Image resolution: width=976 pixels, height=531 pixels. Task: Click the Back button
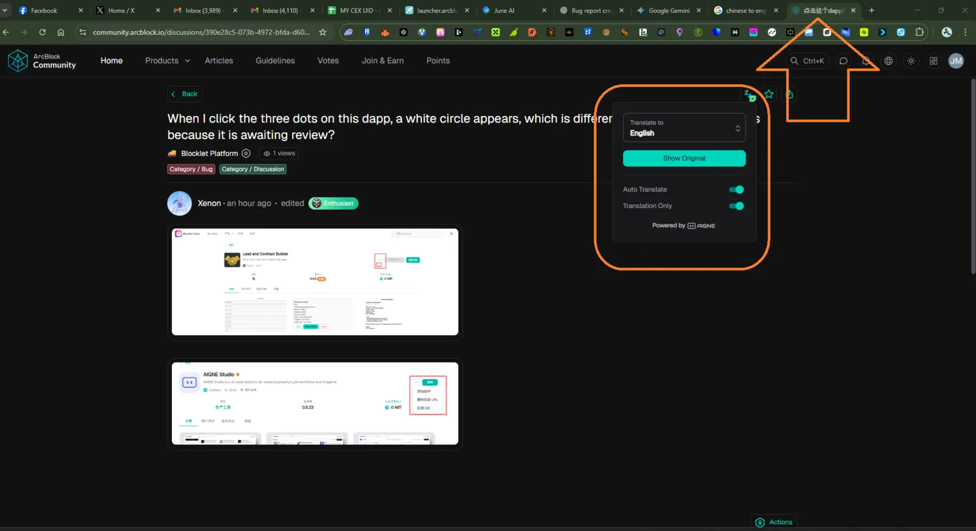(x=185, y=94)
